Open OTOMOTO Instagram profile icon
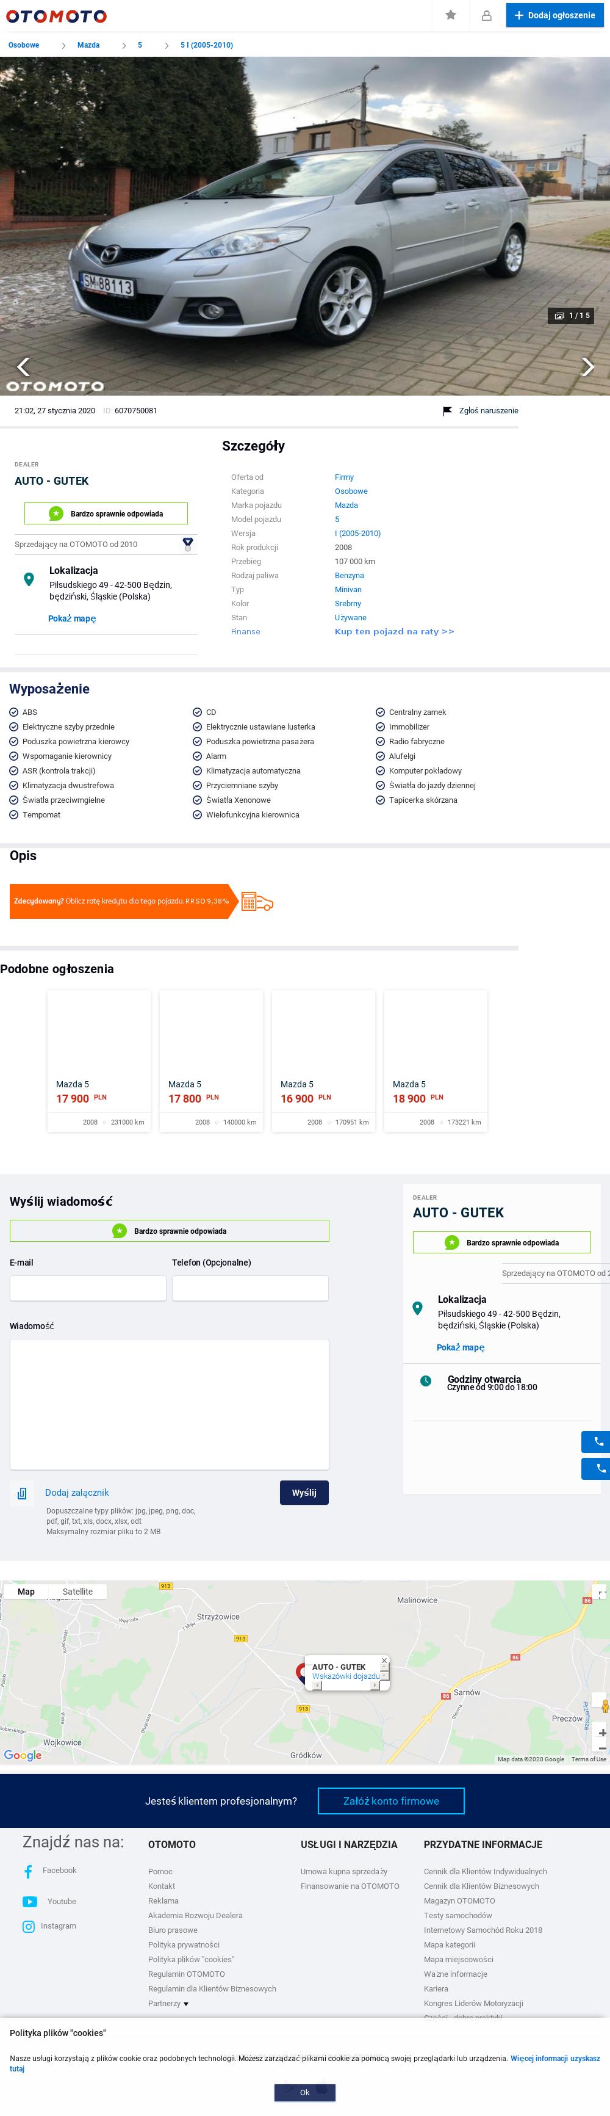 coord(29,1926)
